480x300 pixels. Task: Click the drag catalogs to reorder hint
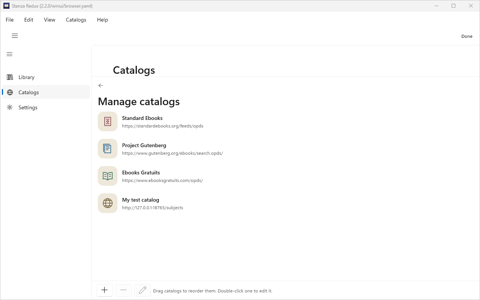[x=213, y=291]
